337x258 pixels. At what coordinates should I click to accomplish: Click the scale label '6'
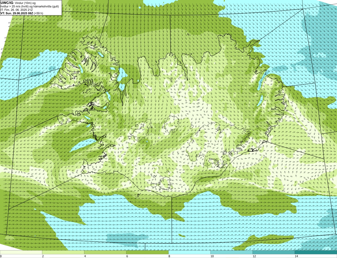click(x=127, y=256)
